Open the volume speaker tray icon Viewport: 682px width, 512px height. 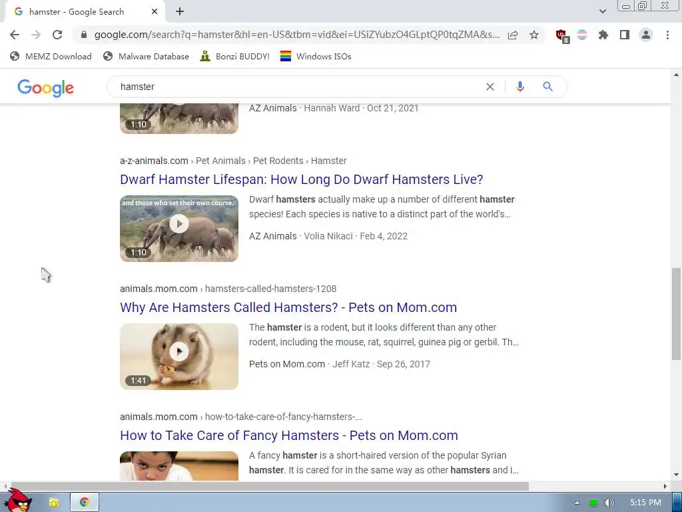pos(609,503)
